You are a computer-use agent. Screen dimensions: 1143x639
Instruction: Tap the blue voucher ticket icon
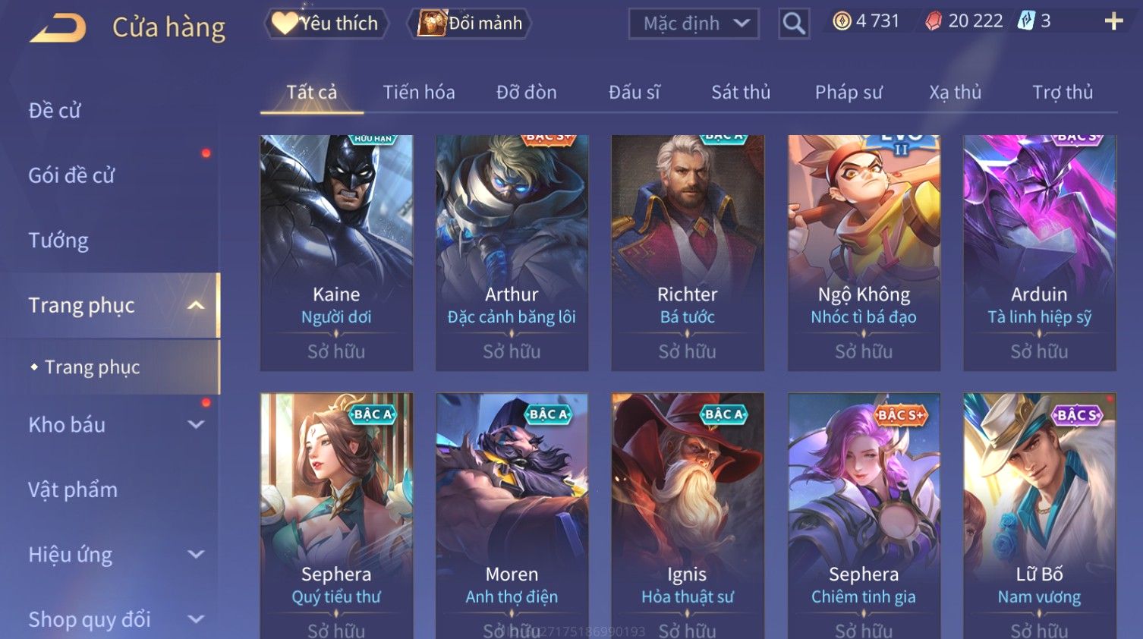pyautogui.click(x=1026, y=21)
